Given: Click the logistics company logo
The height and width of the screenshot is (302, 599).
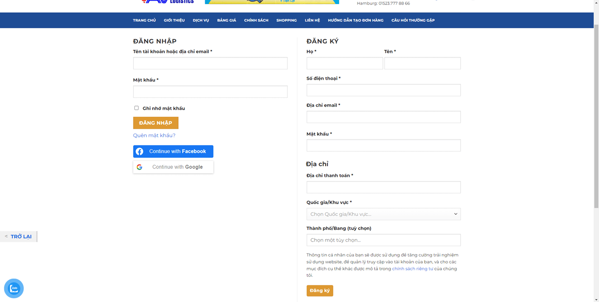Looking at the screenshot, I should [x=168, y=2].
